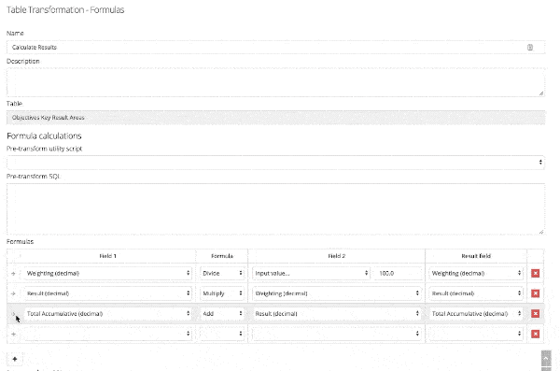The height and width of the screenshot is (371, 560).
Task: Open empty Field 2 dropdown in last row
Action: 336,334
